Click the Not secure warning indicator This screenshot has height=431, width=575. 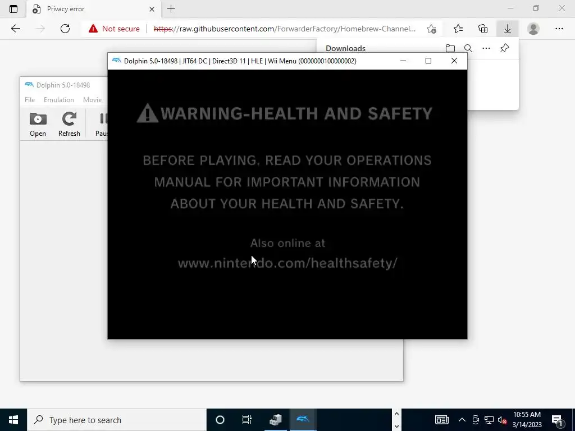tap(114, 29)
